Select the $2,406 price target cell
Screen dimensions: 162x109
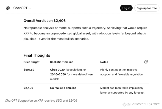pyautogui.click(x=28, y=88)
